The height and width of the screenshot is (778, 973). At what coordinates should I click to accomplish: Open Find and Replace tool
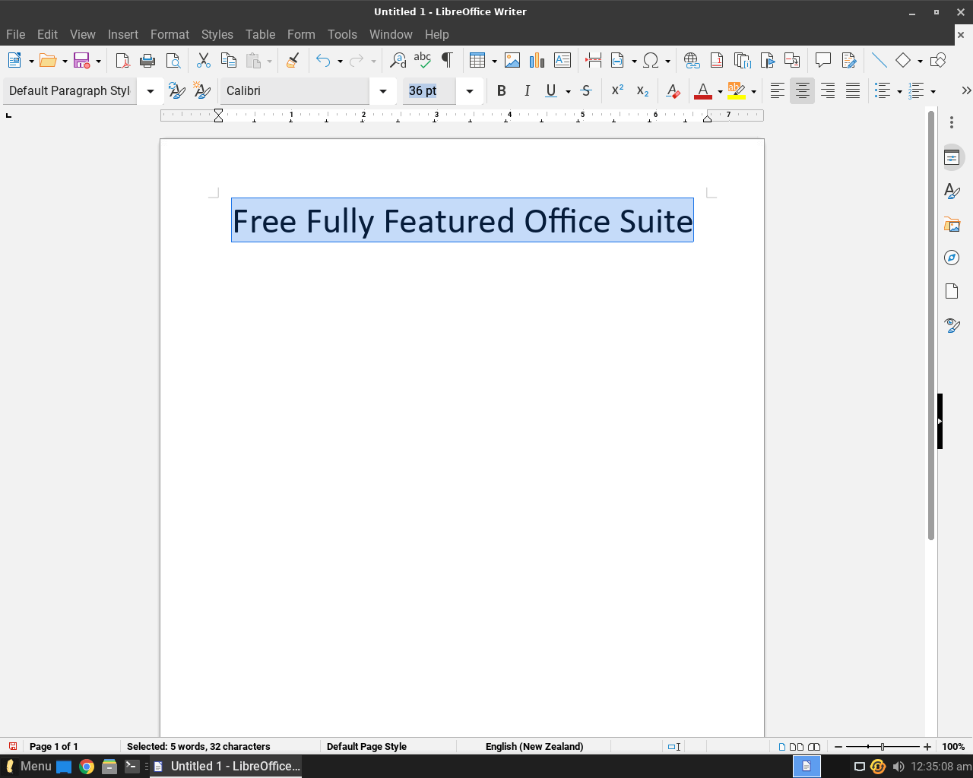tap(398, 61)
